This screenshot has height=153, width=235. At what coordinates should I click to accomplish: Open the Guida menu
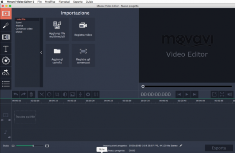pos(89,2)
